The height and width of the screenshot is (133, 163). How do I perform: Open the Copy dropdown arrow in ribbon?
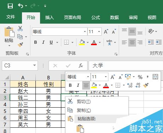[x=26, y=37]
